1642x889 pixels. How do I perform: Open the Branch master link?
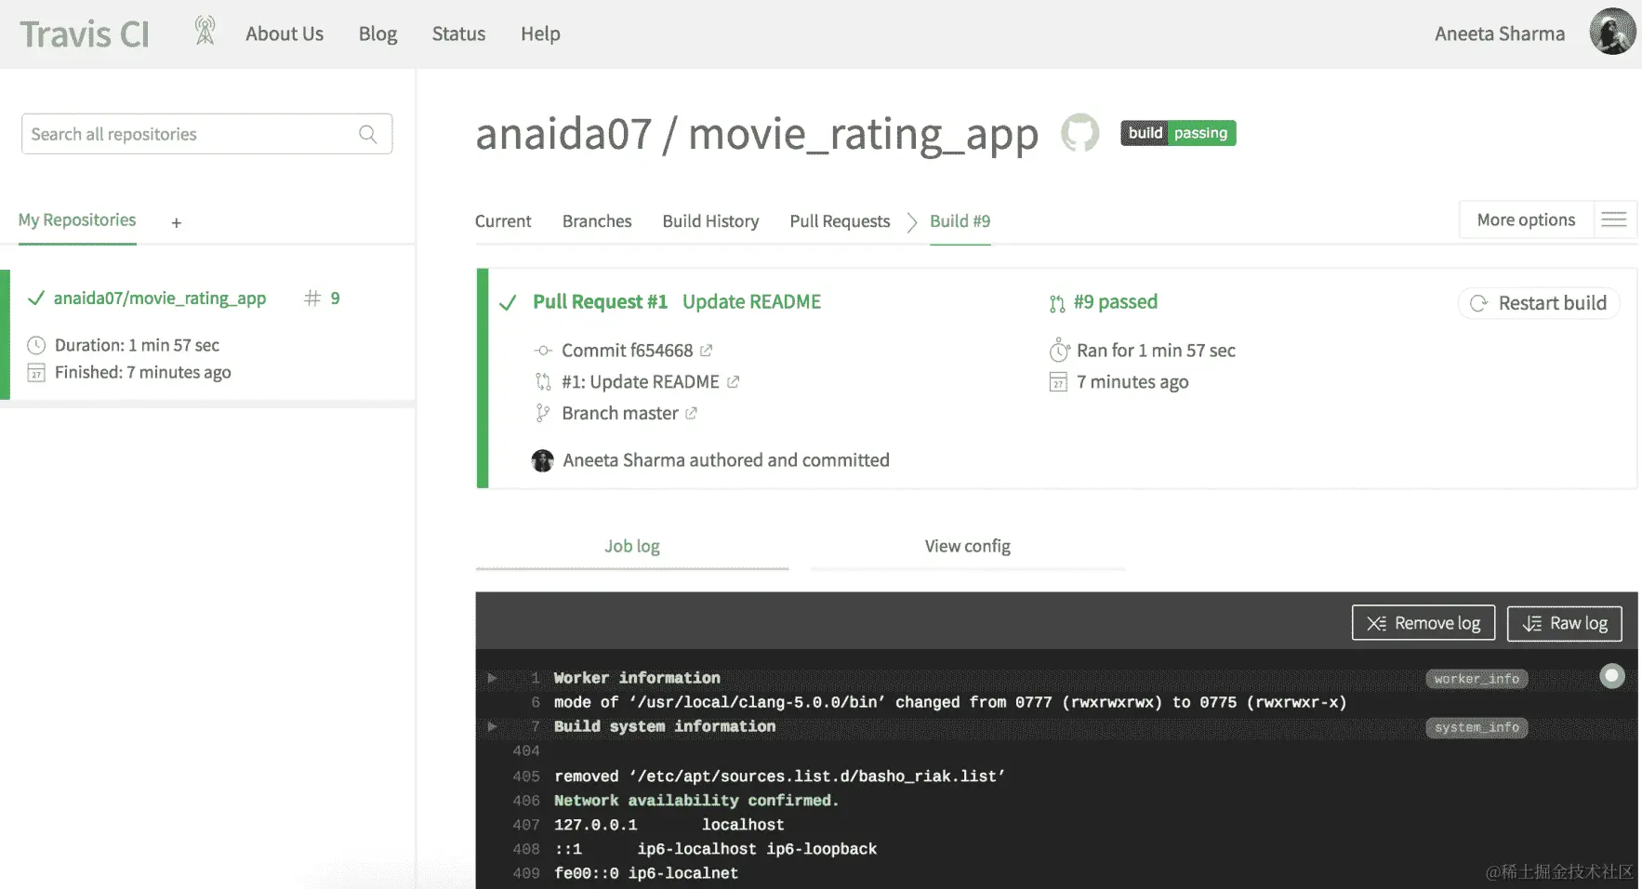[619, 414]
